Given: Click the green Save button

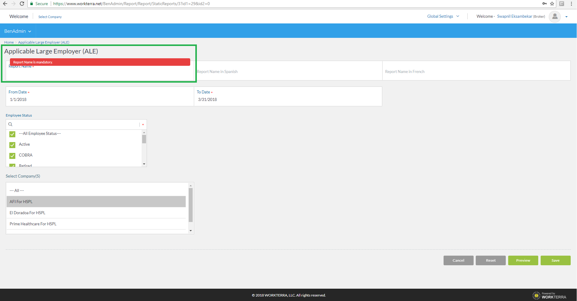Looking at the screenshot, I should [x=555, y=260].
